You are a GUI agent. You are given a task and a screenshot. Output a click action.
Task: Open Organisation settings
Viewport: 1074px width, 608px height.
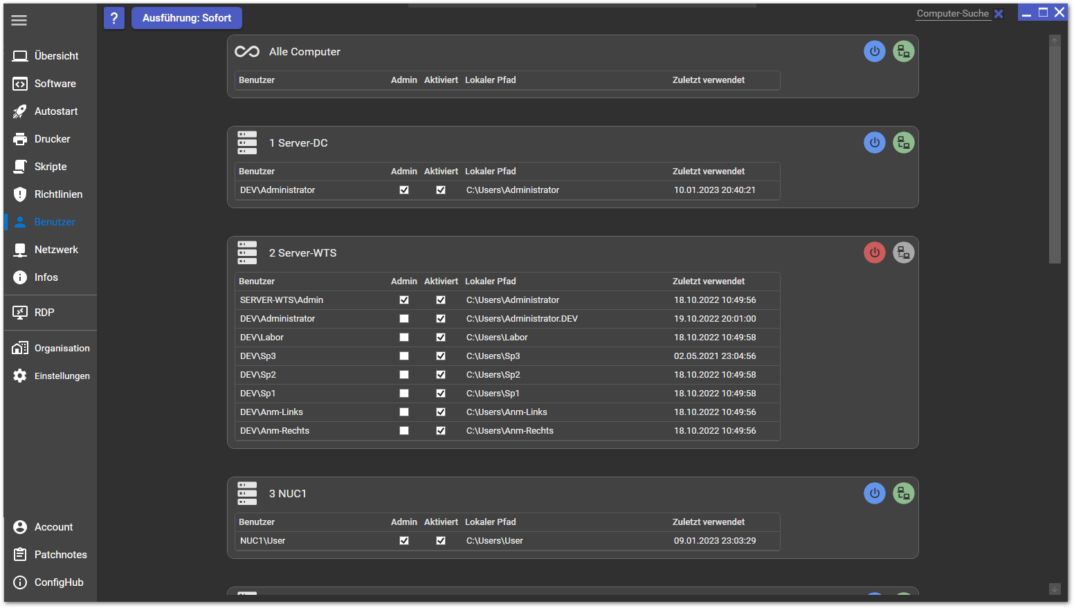[50, 349]
